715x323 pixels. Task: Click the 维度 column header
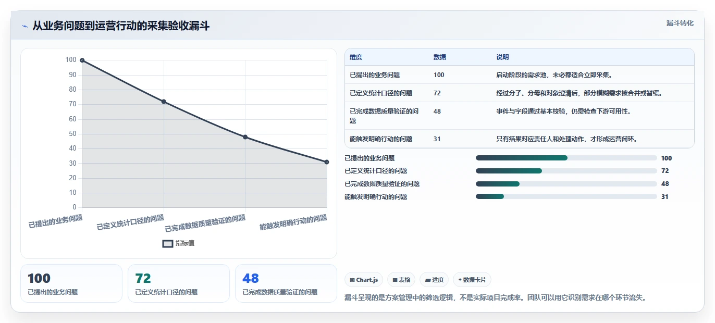point(356,57)
